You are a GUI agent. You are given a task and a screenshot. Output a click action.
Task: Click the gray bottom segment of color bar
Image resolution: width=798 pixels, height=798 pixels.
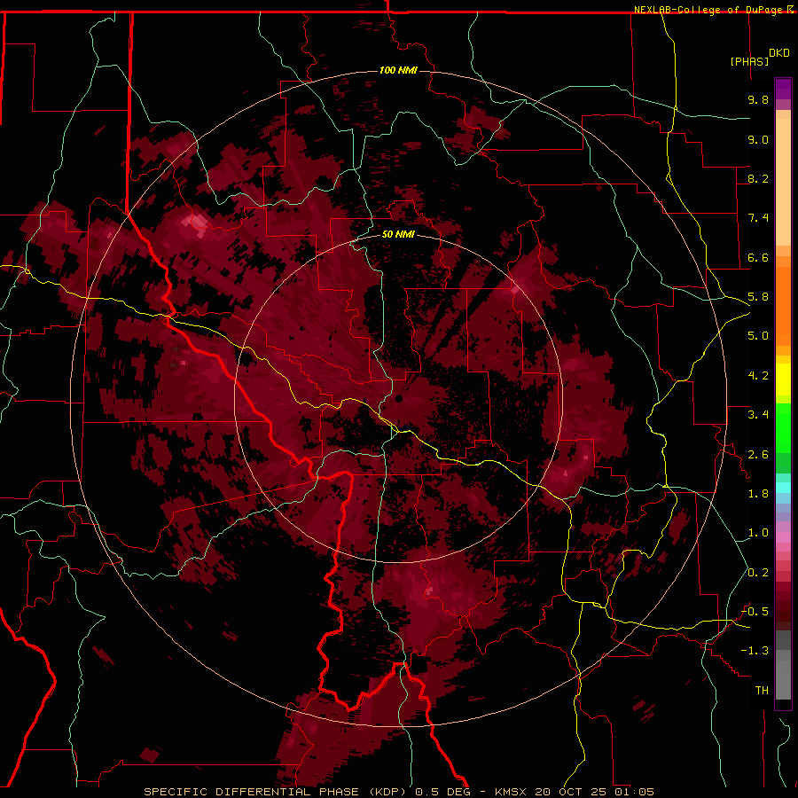[x=783, y=677]
